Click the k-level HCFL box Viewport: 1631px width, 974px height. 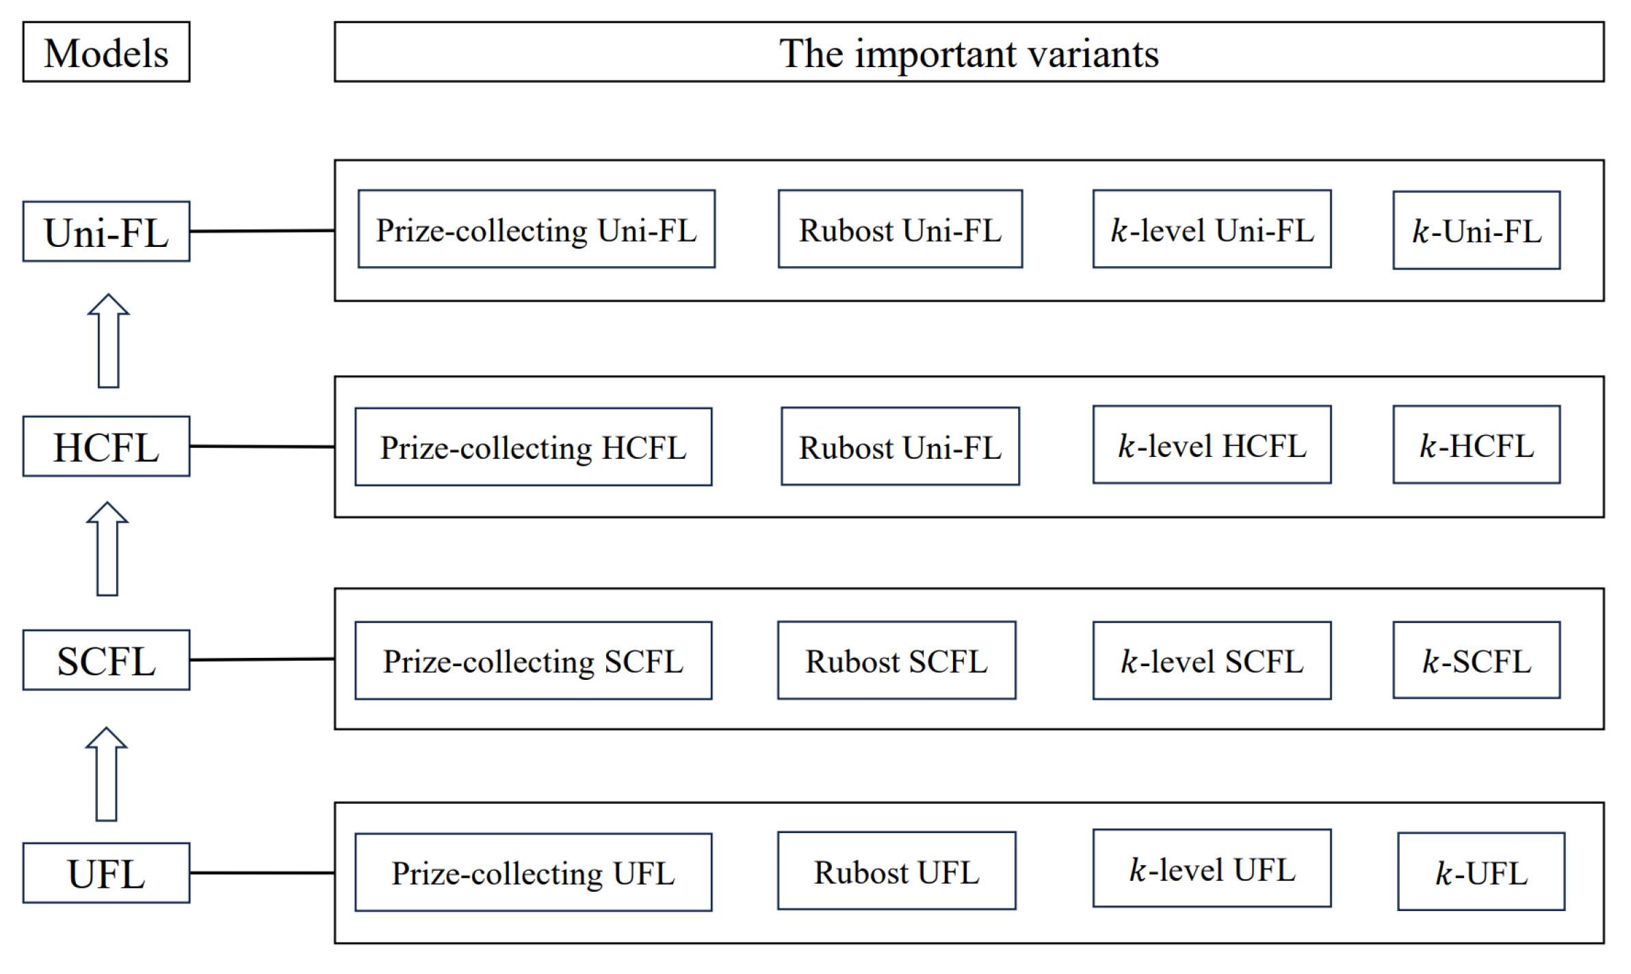(x=1211, y=445)
